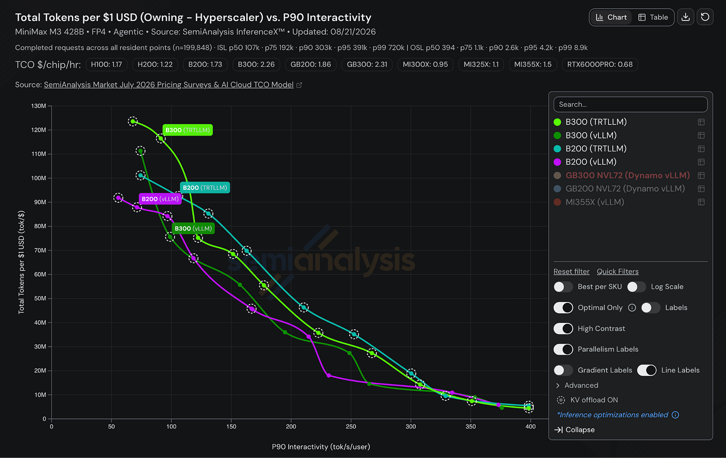Show the GB300 NVL72 (Dynamo vLLM) series
This screenshot has height=458, width=726.
pyautogui.click(x=628, y=175)
